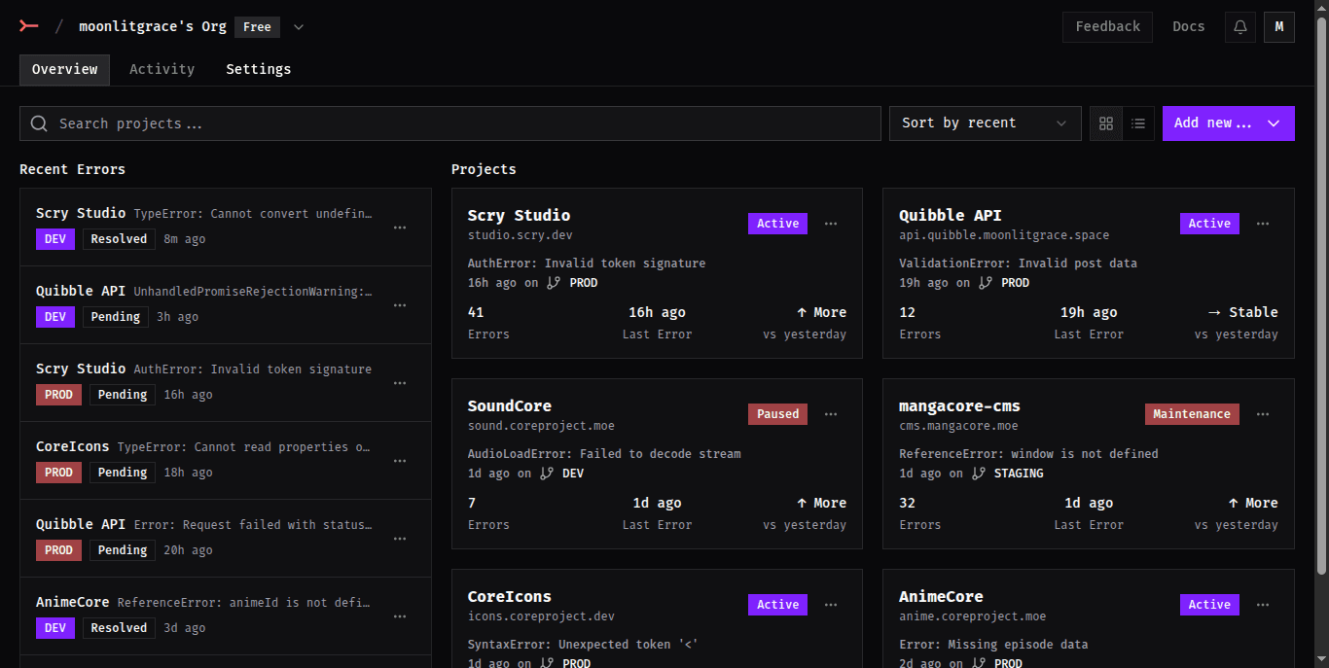The image size is (1329, 668).
Task: Open CoreIcons project card menu
Action: coord(831,605)
